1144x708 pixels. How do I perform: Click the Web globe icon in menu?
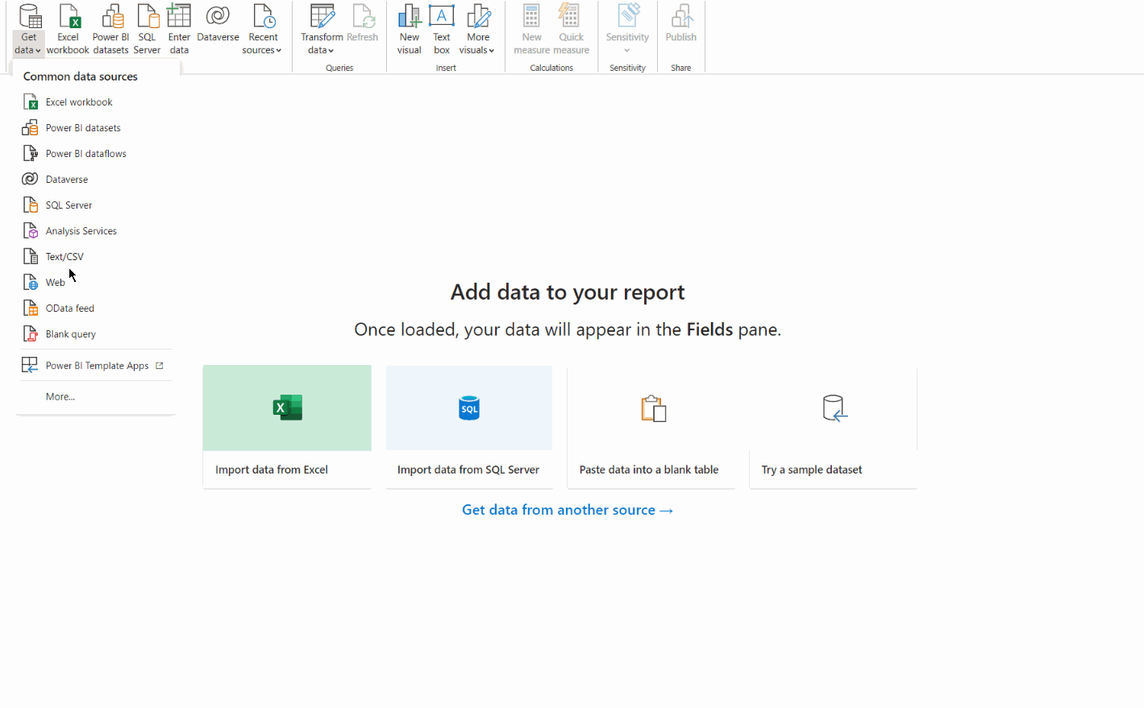tap(31, 283)
